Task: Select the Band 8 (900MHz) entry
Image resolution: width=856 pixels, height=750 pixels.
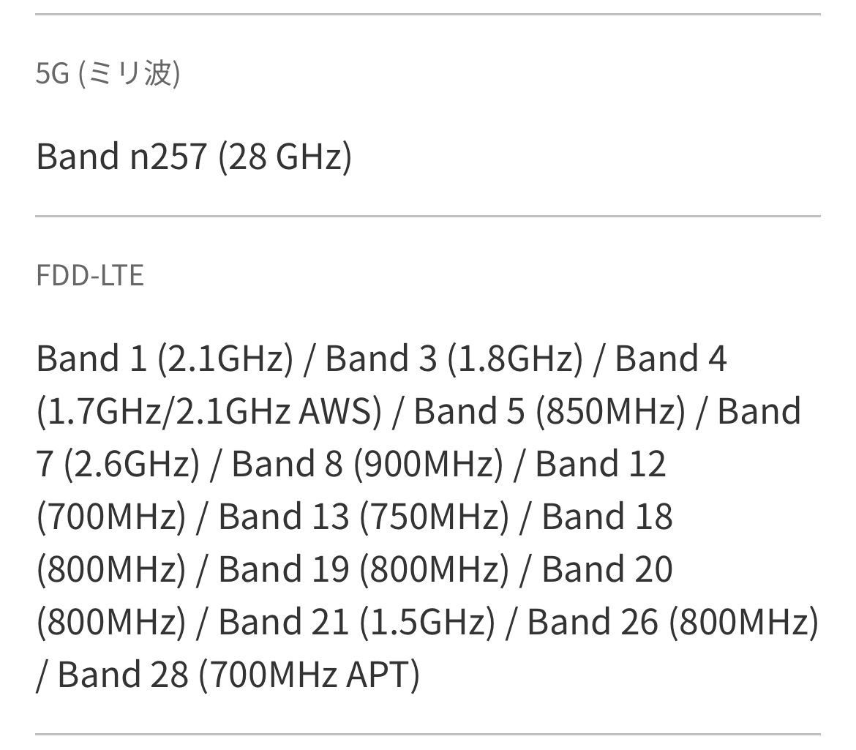Action: (x=367, y=464)
